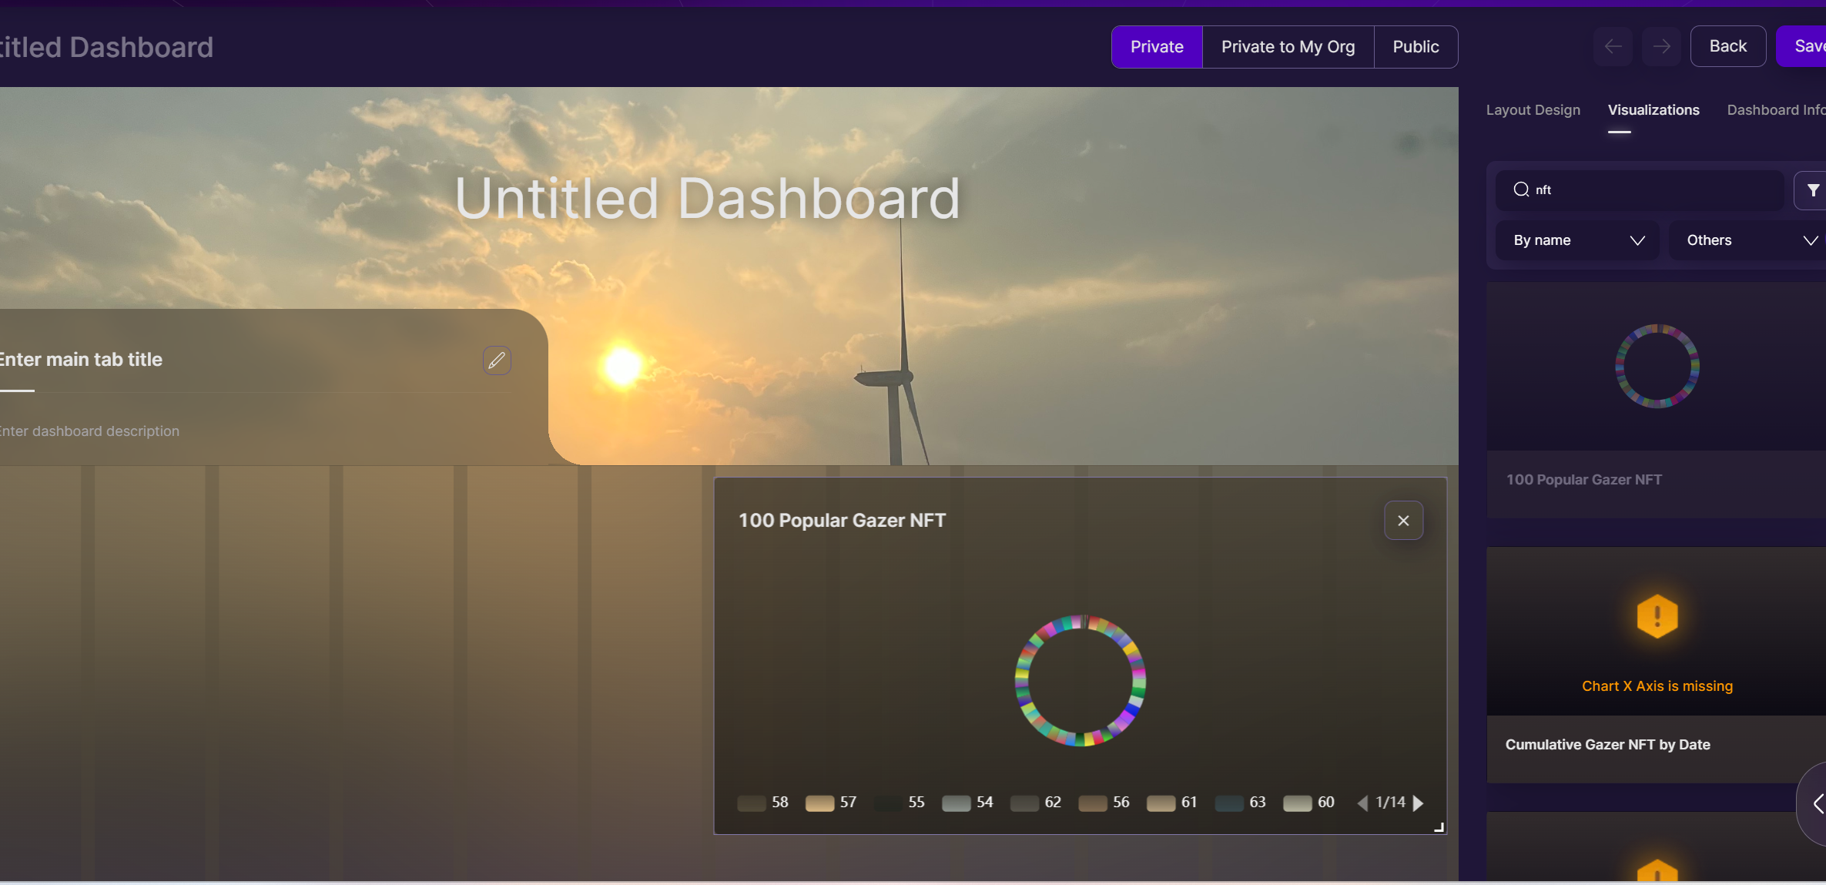Viewport: 1826px width, 885px height.
Task: Toggle legend item 61
Action: [1172, 803]
